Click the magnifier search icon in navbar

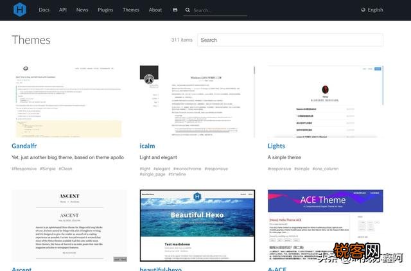pos(188,10)
